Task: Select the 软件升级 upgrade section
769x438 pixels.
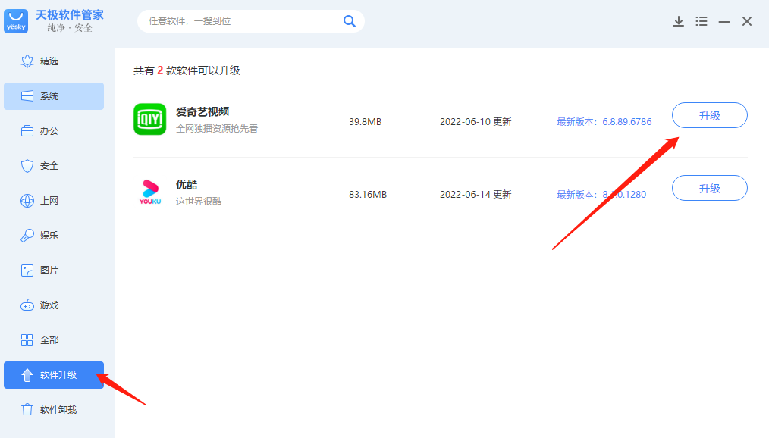Action: 54,375
